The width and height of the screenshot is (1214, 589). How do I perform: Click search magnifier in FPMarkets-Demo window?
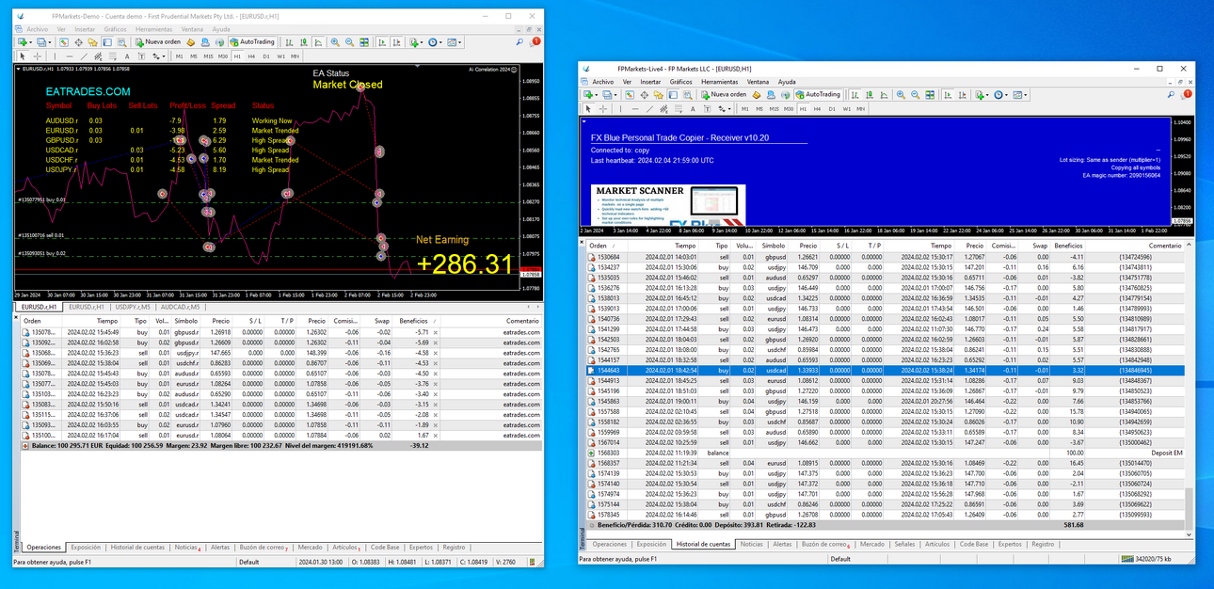[x=519, y=42]
